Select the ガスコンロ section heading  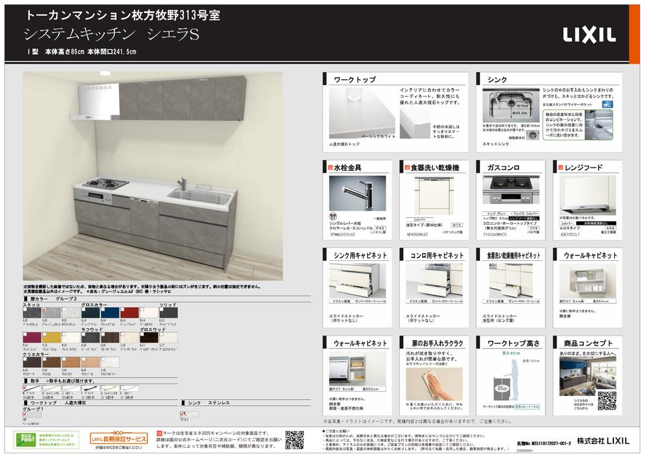coord(502,167)
